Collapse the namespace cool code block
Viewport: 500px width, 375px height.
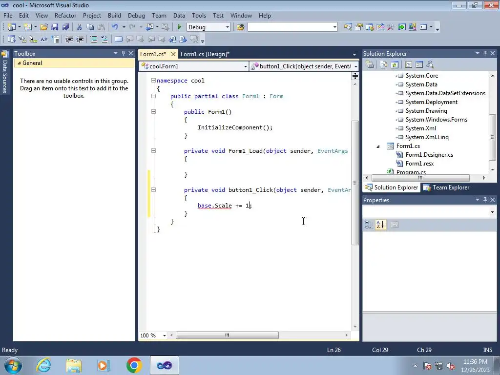[153, 81]
